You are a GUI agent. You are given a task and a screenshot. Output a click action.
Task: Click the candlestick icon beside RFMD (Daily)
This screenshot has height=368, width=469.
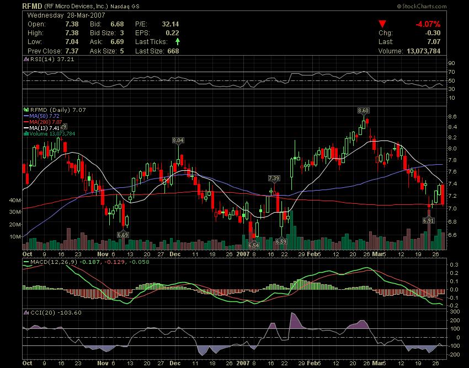point(26,110)
